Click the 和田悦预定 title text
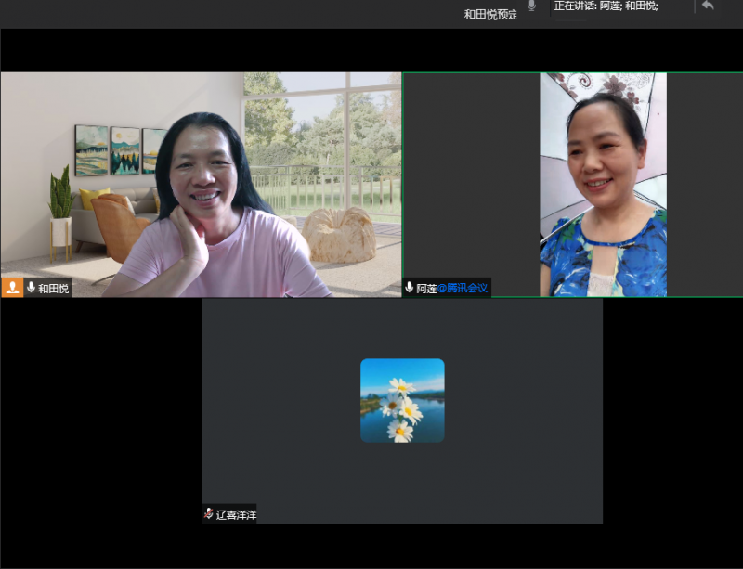 pyautogui.click(x=490, y=14)
